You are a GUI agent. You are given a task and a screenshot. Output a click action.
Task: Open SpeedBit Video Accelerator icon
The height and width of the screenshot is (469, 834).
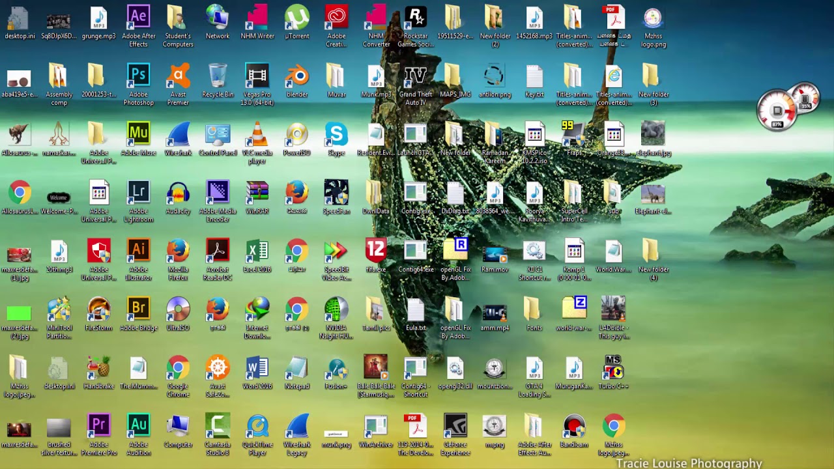336,260
